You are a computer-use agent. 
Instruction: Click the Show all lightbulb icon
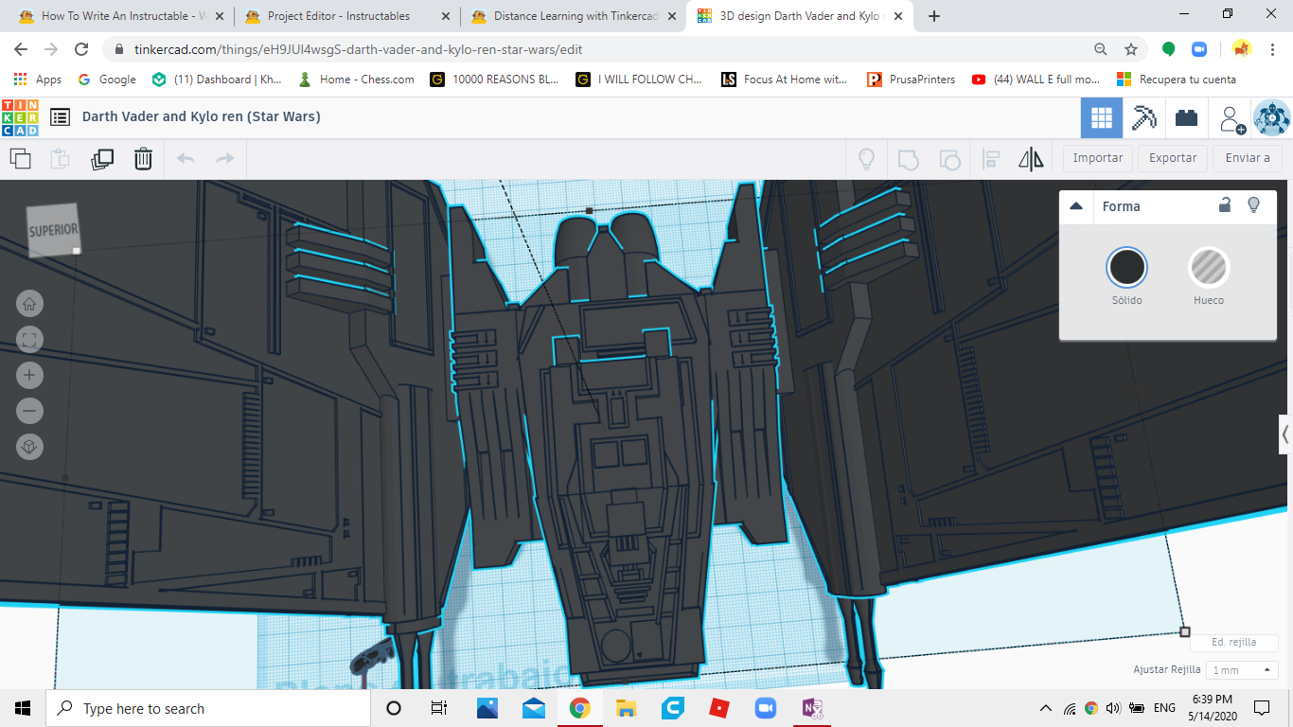[866, 159]
